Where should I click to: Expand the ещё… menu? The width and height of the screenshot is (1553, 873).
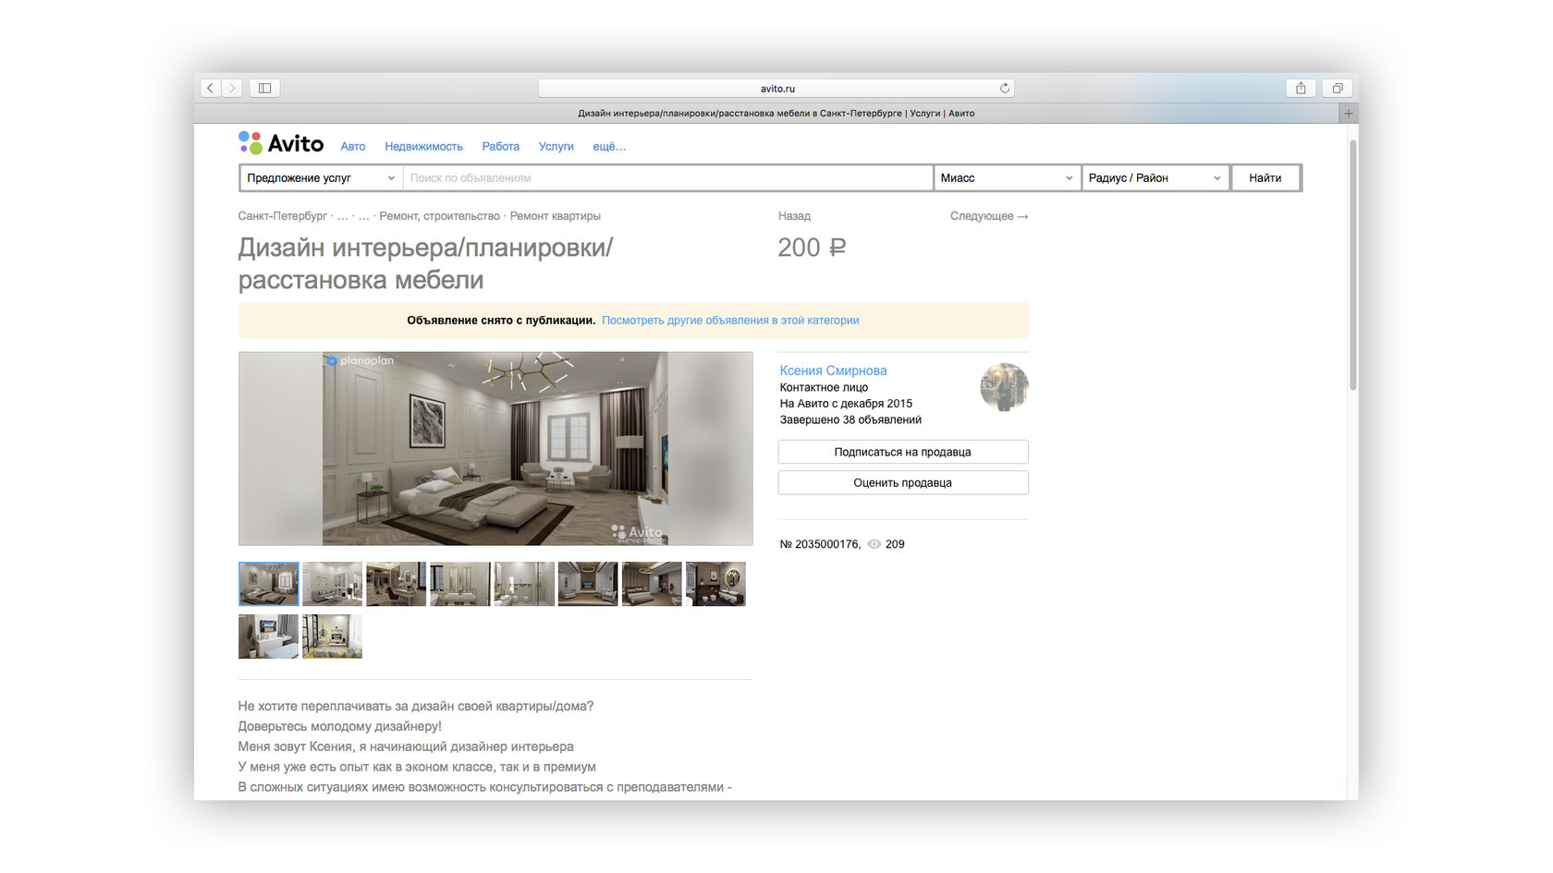(609, 146)
